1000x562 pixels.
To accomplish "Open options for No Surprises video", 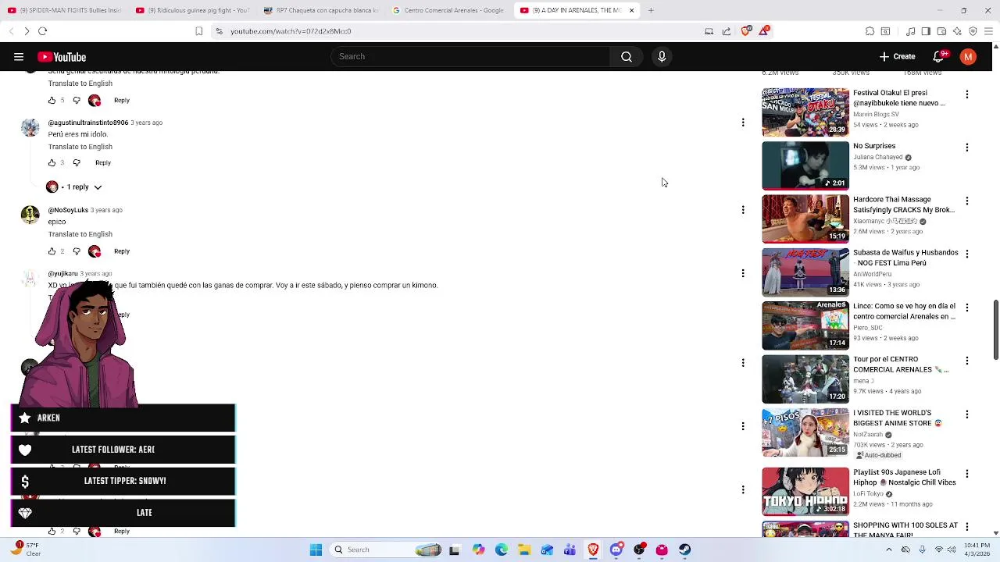I will click(967, 148).
